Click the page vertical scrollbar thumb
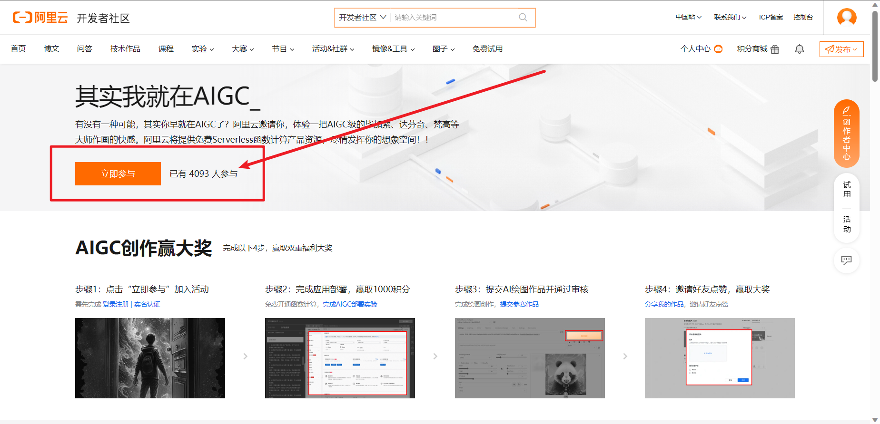 (875, 46)
